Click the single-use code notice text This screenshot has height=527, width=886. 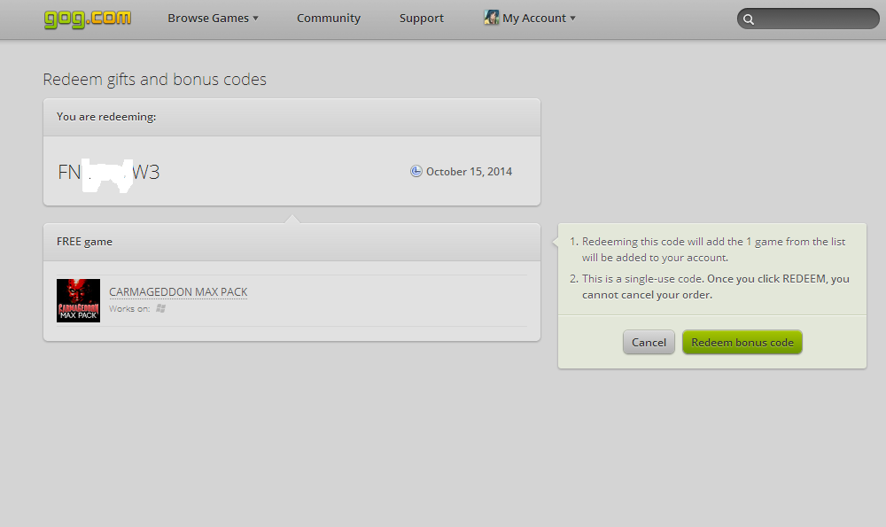[715, 286]
